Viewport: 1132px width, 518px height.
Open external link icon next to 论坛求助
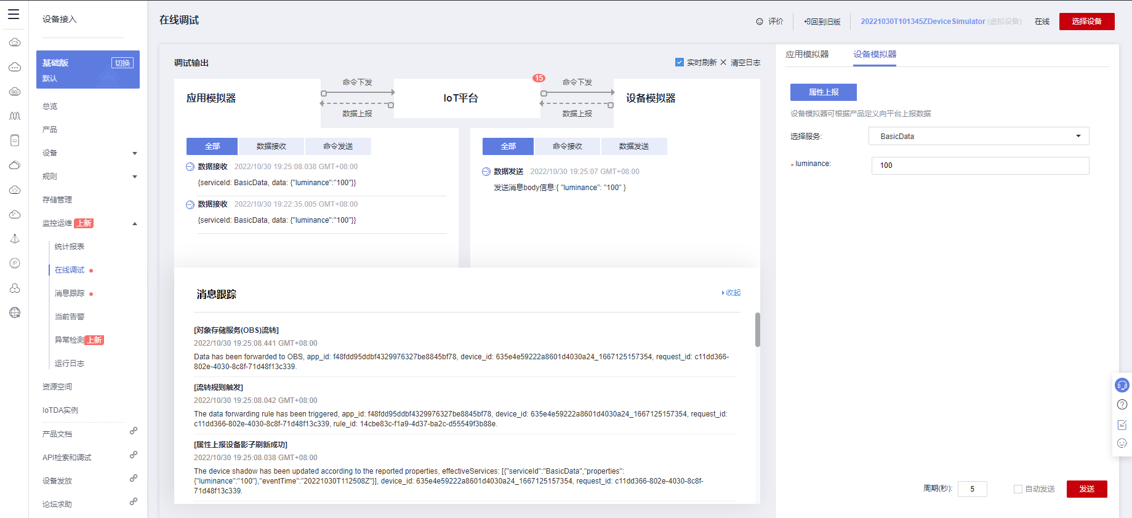(x=133, y=501)
